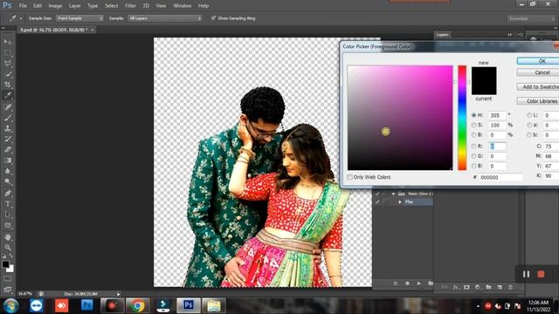
Task: Open the Essentials workspace dropdown
Action: click(x=531, y=18)
